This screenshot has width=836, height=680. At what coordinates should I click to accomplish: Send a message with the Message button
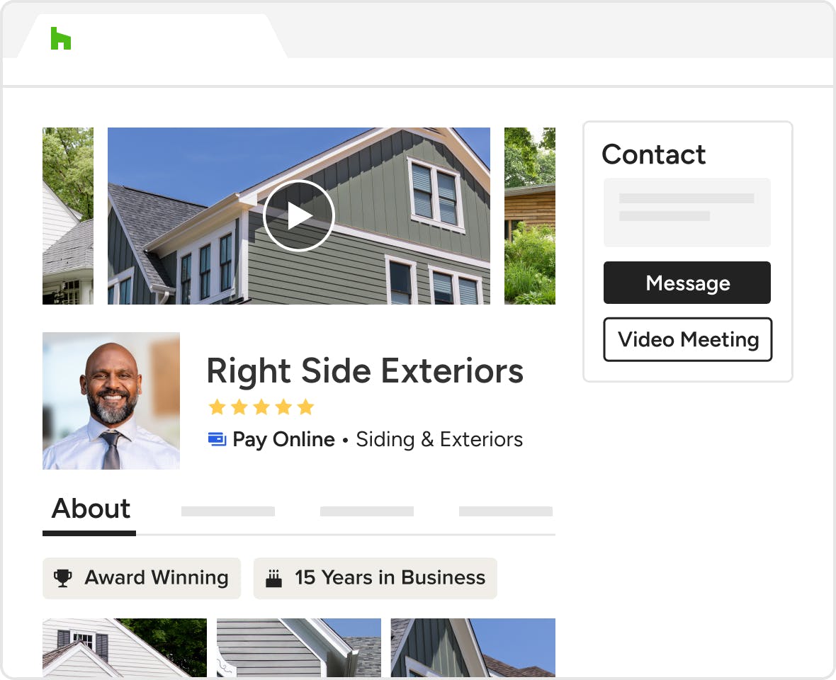(x=687, y=283)
